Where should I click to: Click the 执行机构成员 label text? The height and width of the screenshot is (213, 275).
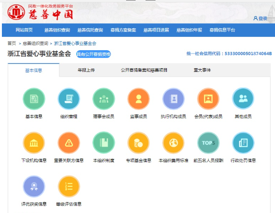174,116
